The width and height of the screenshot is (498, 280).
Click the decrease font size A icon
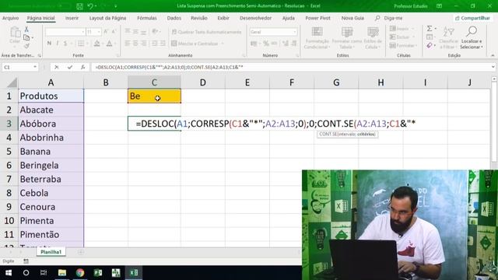coord(114,31)
